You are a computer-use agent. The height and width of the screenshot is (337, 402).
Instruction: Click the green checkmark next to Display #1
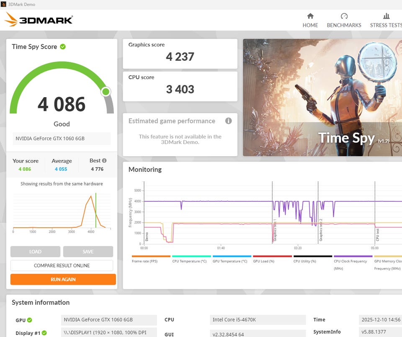(x=44, y=333)
